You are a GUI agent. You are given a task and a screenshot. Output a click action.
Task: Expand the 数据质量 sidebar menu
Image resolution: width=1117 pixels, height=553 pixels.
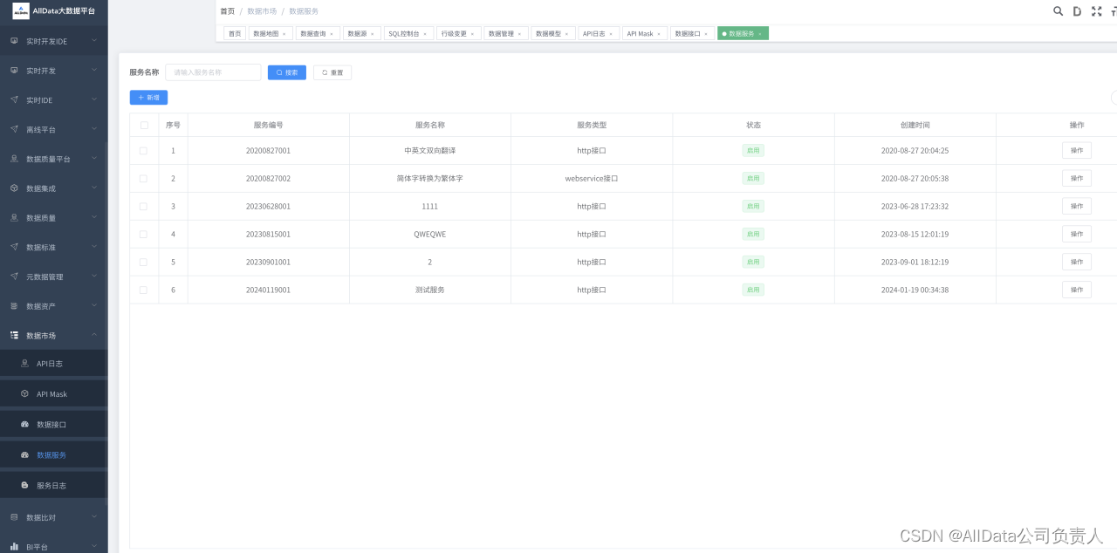click(94, 217)
